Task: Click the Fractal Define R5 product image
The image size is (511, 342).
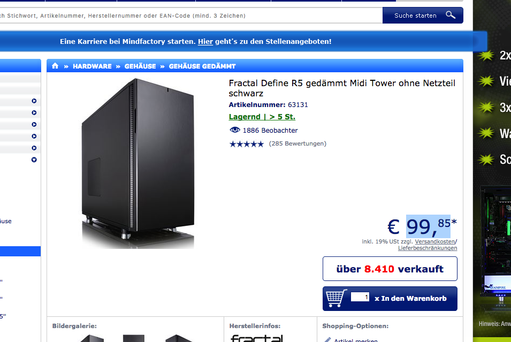Action: (138, 163)
